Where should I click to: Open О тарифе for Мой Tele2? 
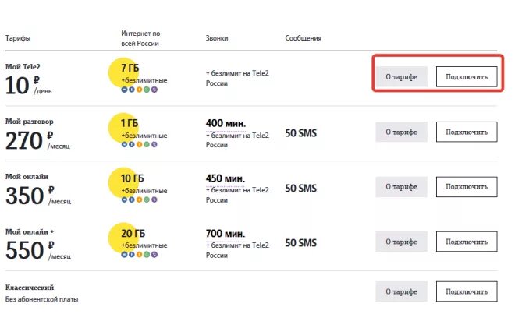tap(401, 76)
